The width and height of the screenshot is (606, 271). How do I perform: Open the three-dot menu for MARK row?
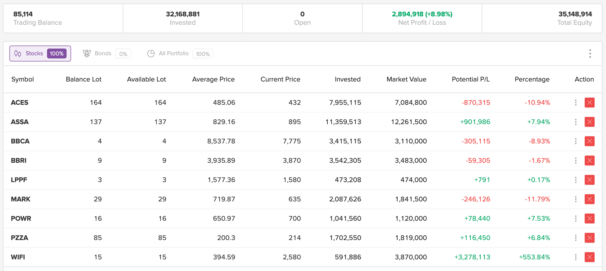click(x=576, y=199)
